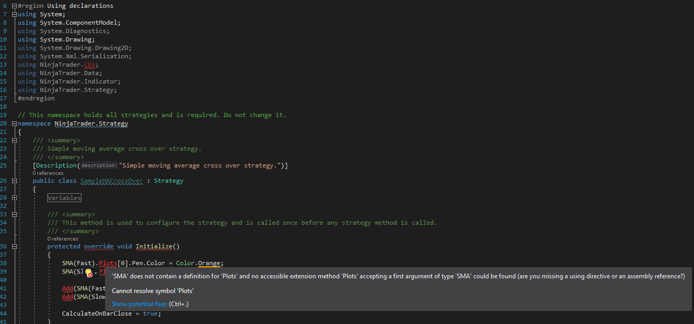Open the 0 references lens above the class

(x=48, y=173)
